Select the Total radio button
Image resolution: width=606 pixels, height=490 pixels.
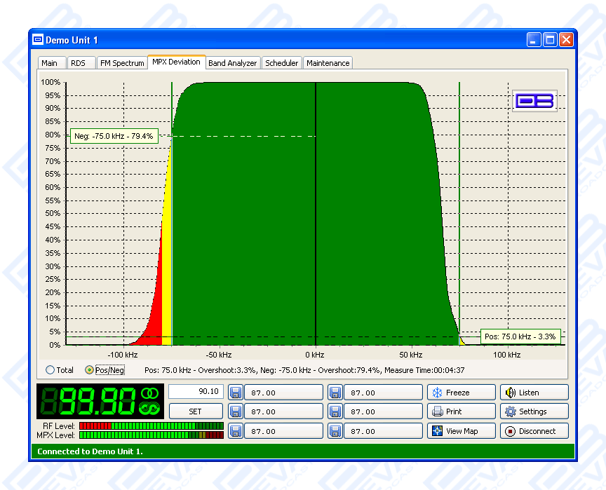click(50, 370)
